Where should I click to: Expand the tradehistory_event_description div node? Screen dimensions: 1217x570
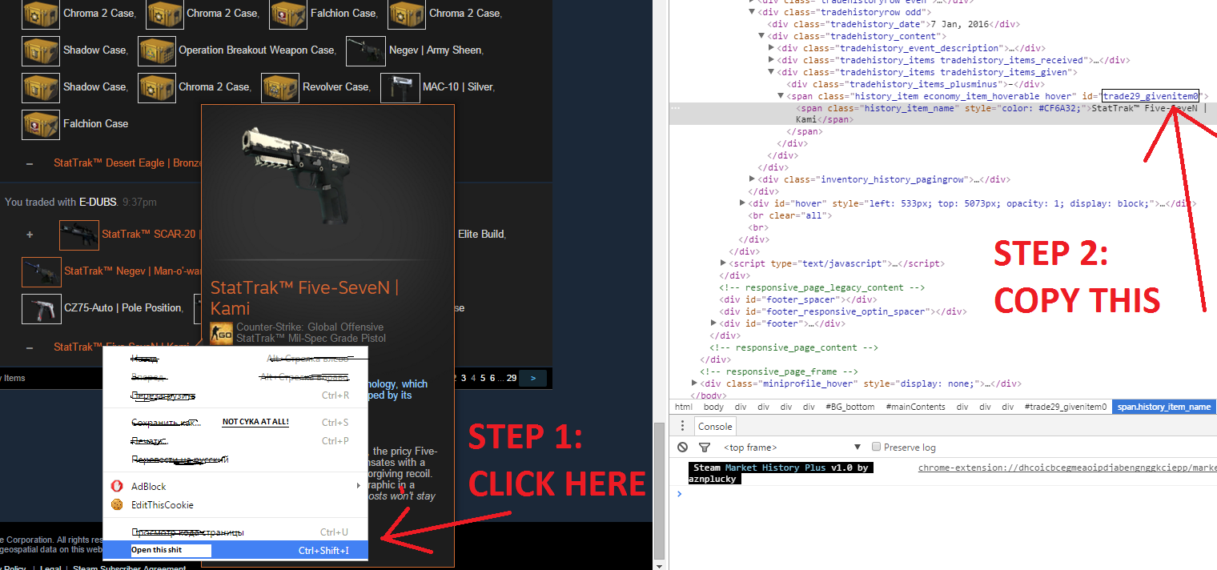pos(771,48)
